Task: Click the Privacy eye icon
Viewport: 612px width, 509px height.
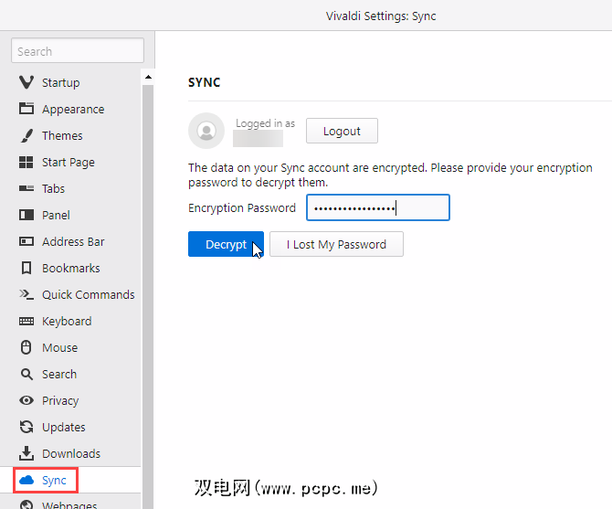Action: point(26,400)
